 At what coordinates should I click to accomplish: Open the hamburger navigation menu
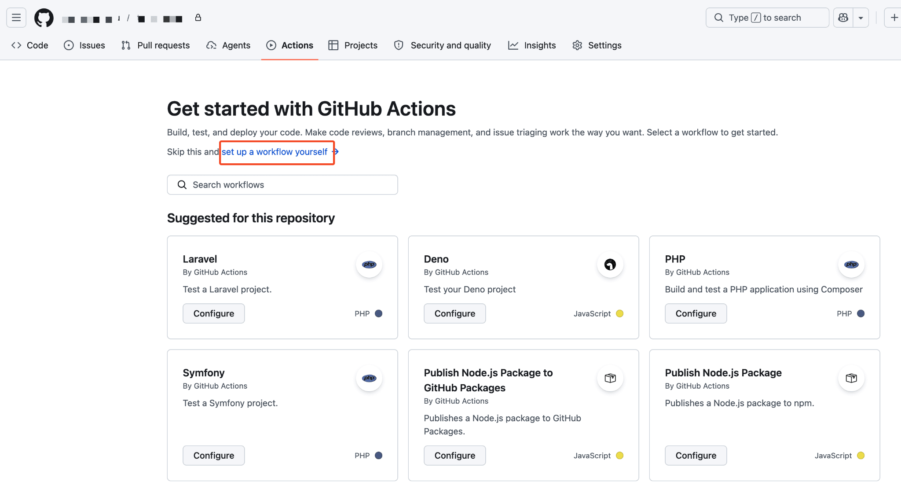point(16,18)
